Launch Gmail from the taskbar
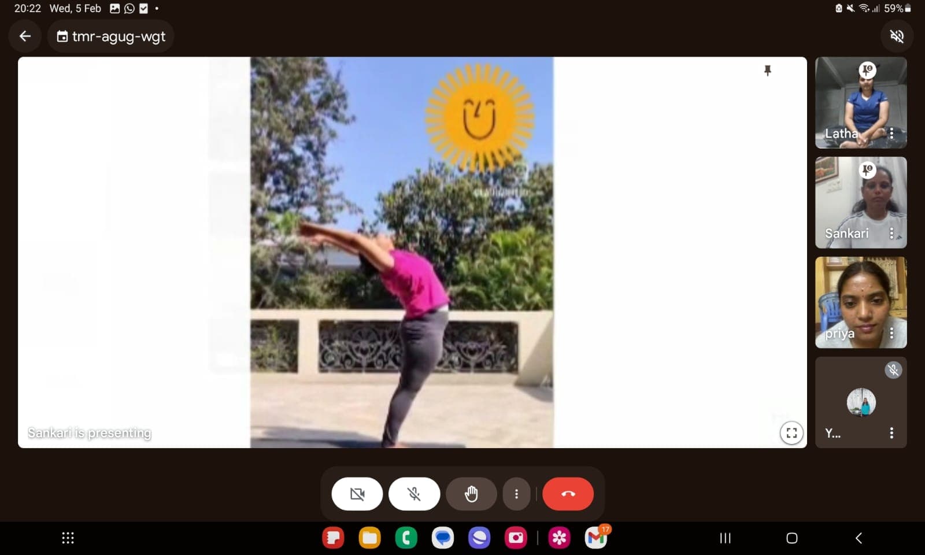 pos(596,538)
